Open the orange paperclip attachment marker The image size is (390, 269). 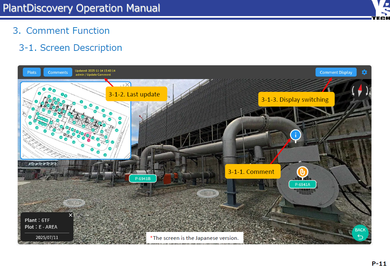302,172
